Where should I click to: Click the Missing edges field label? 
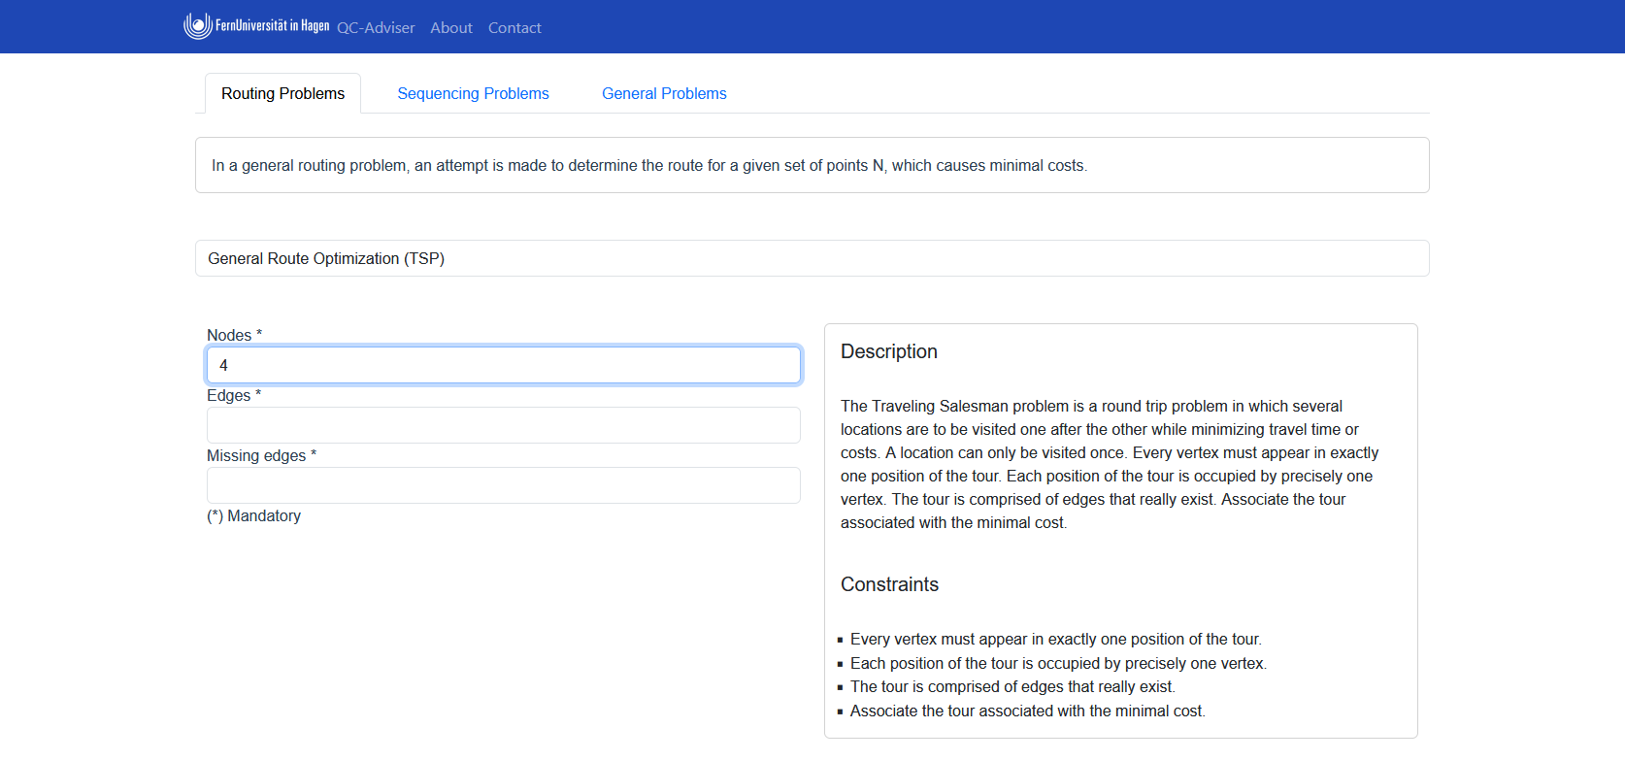(256, 455)
